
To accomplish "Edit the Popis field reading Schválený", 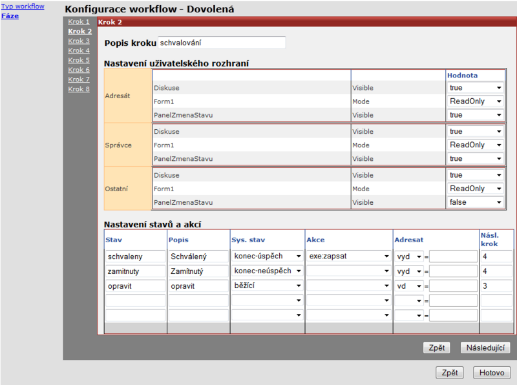I will click(x=198, y=256).
